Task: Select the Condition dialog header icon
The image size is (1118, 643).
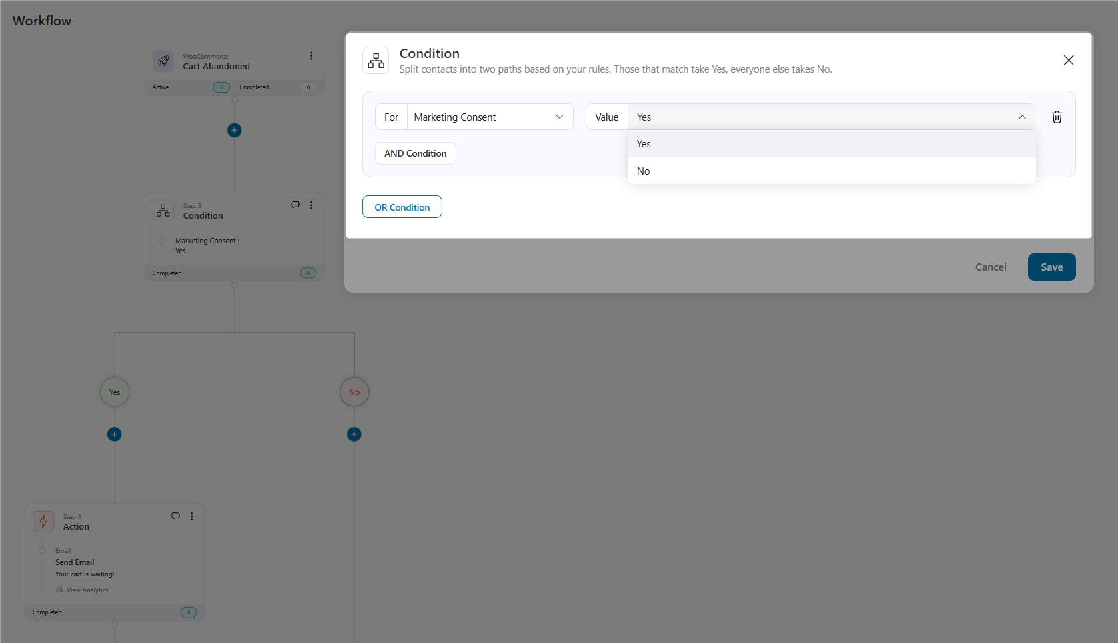Action: pos(376,61)
